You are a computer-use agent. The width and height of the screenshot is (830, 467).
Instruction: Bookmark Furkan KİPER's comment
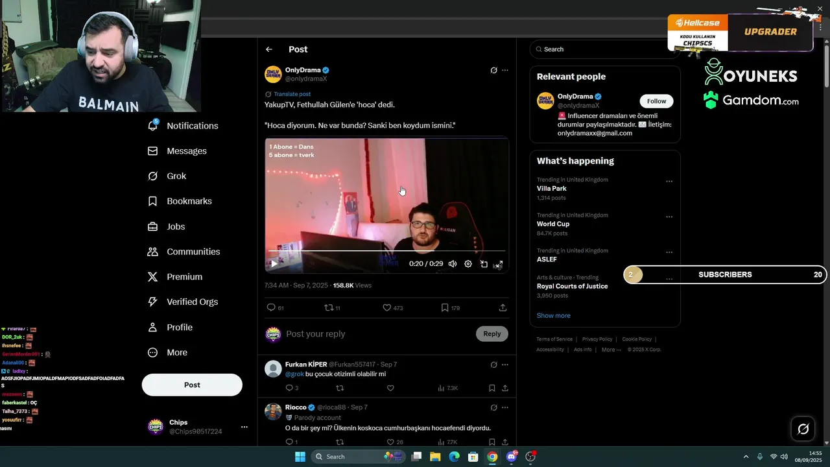[492, 388]
